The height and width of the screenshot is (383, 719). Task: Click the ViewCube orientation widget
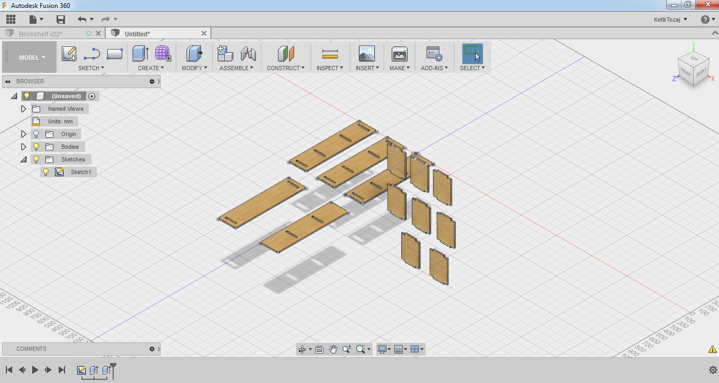click(693, 70)
